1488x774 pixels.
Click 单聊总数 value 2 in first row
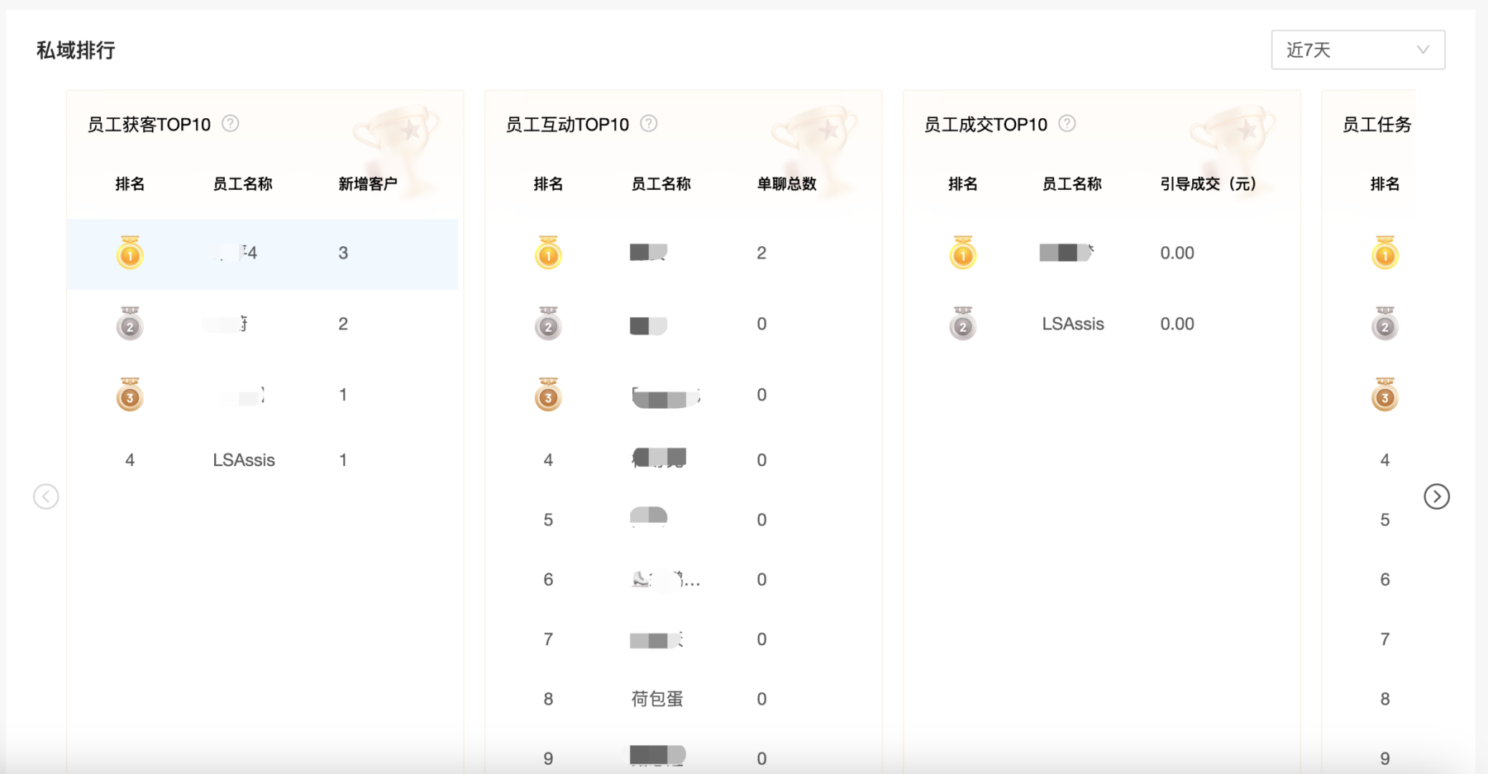761,253
